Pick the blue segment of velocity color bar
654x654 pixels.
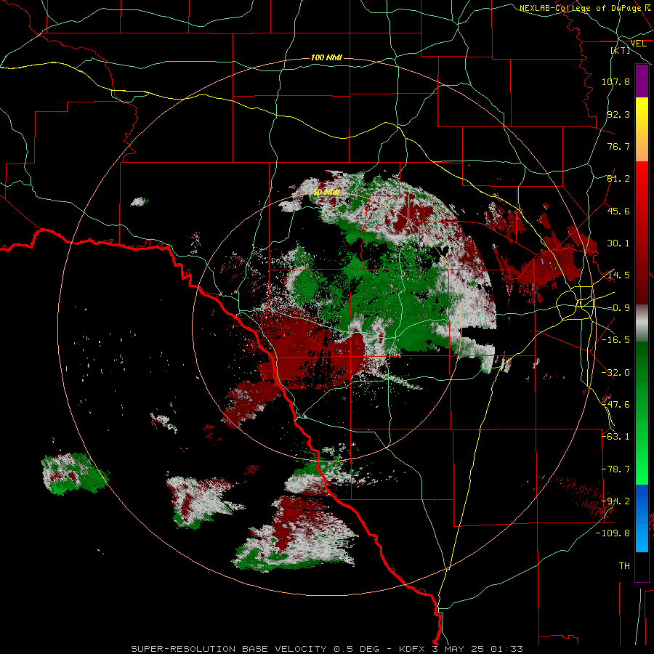click(642, 518)
